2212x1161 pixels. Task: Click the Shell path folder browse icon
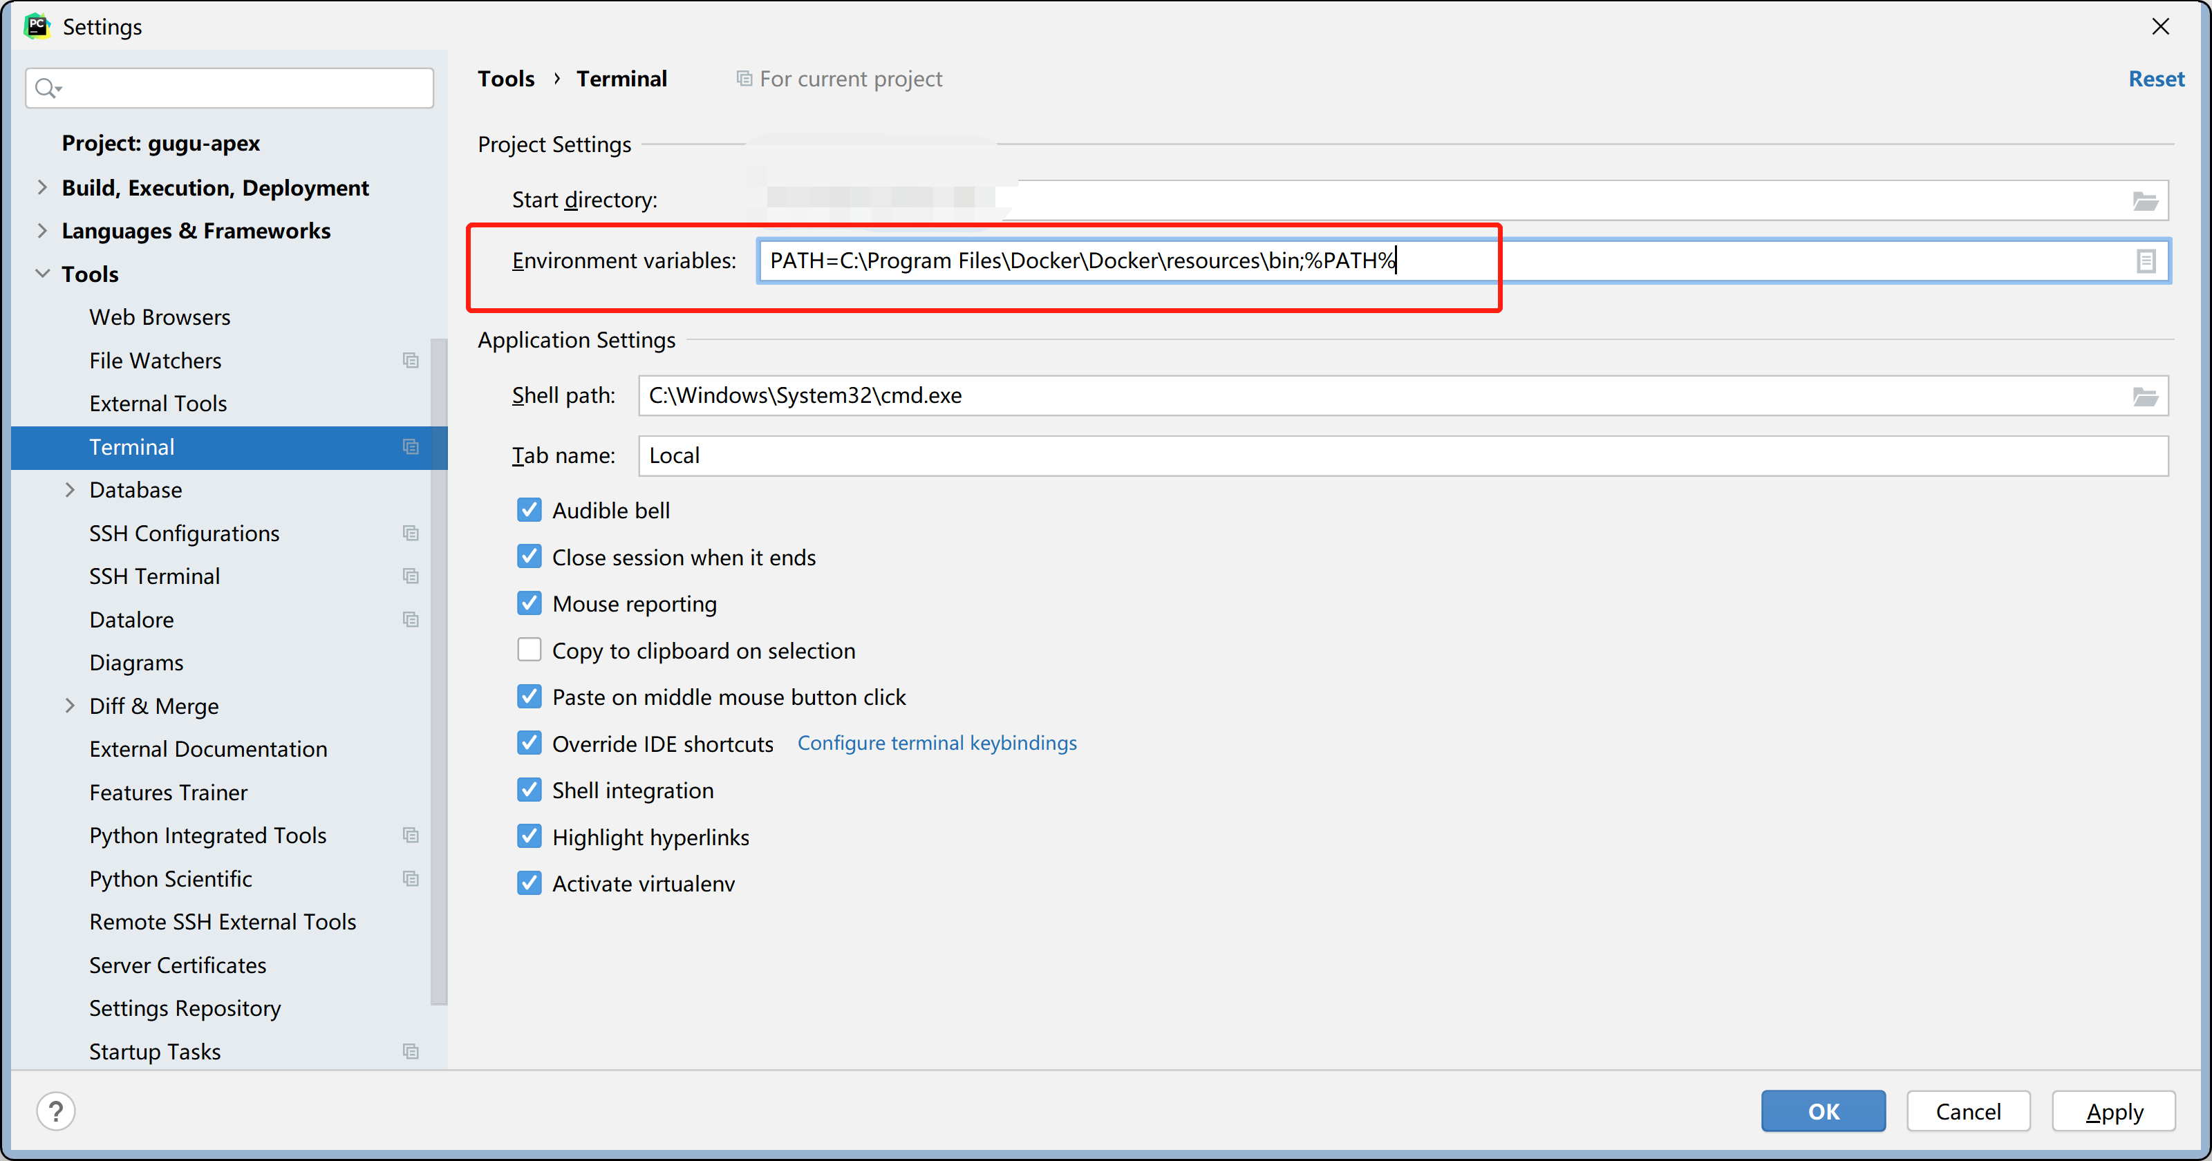point(2144,396)
